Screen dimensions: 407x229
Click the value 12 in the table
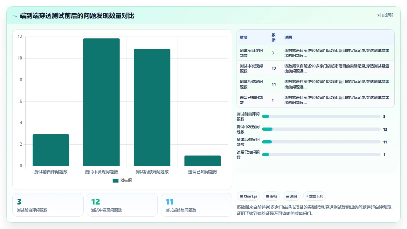(x=274, y=69)
